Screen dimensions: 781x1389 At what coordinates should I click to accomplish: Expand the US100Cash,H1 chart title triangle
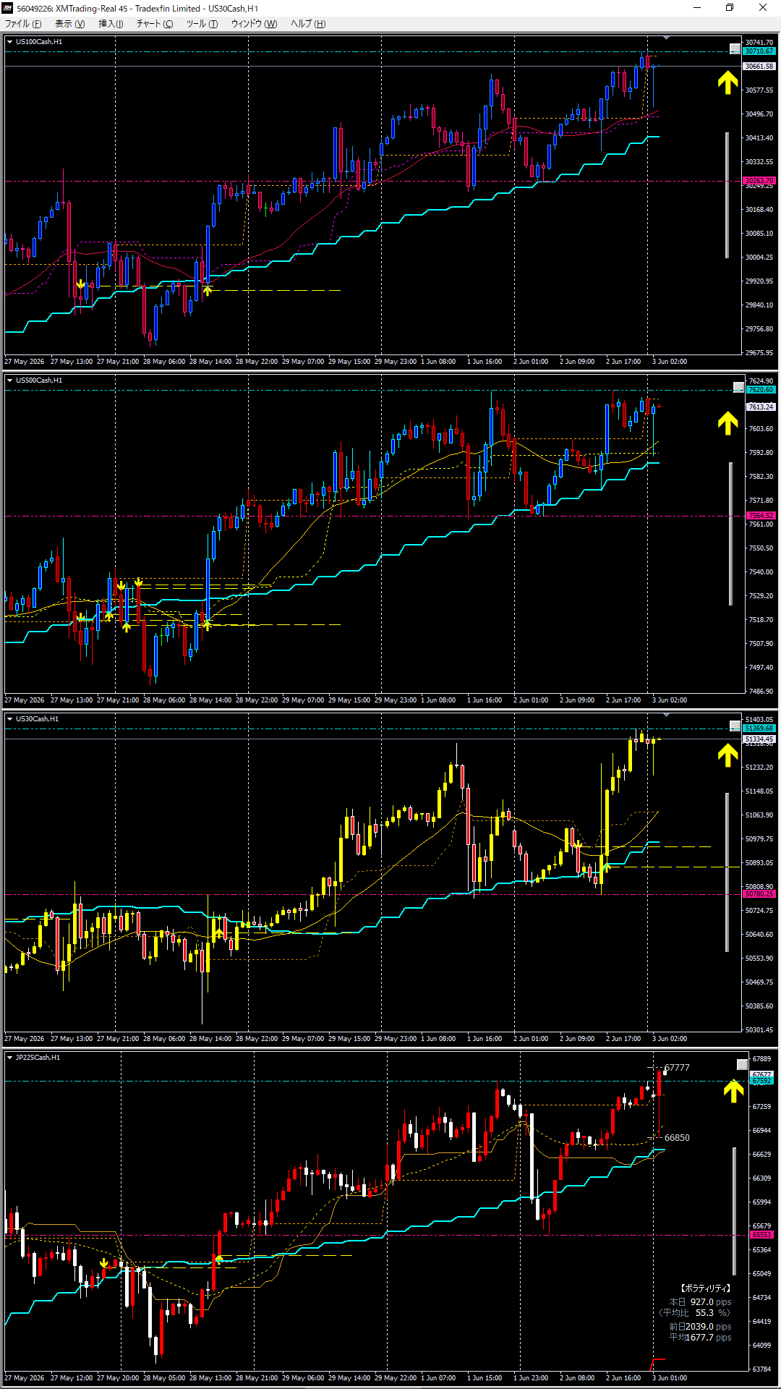tap(9, 42)
